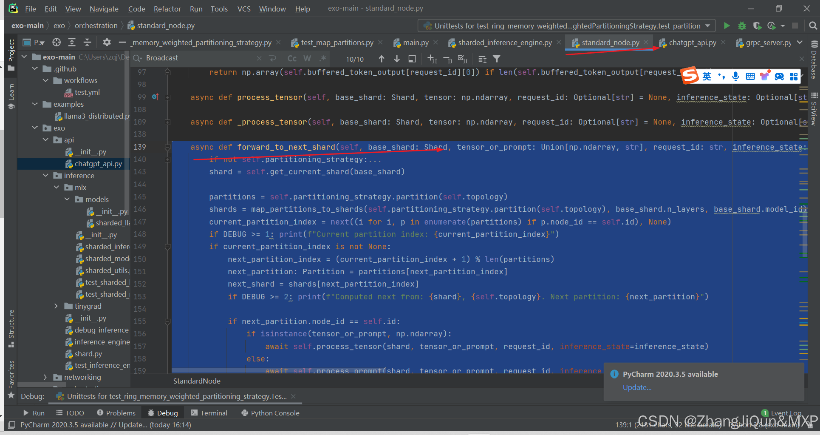Open the VCS menu
This screenshot has width=820, height=435.
pos(244,9)
